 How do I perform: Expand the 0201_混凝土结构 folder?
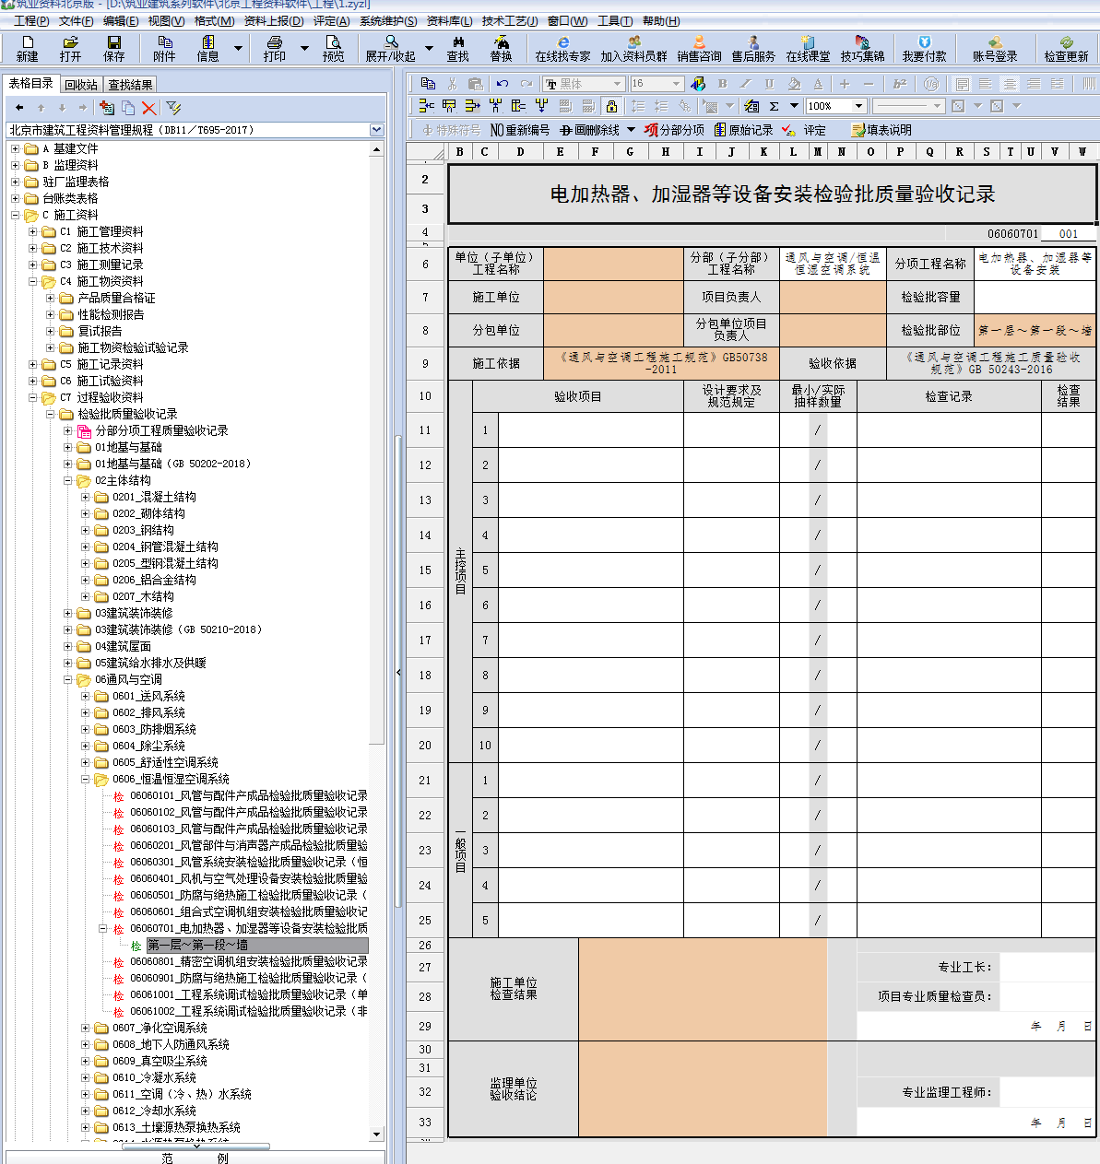85,497
